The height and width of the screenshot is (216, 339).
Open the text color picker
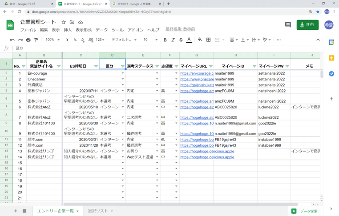coord(189,40)
